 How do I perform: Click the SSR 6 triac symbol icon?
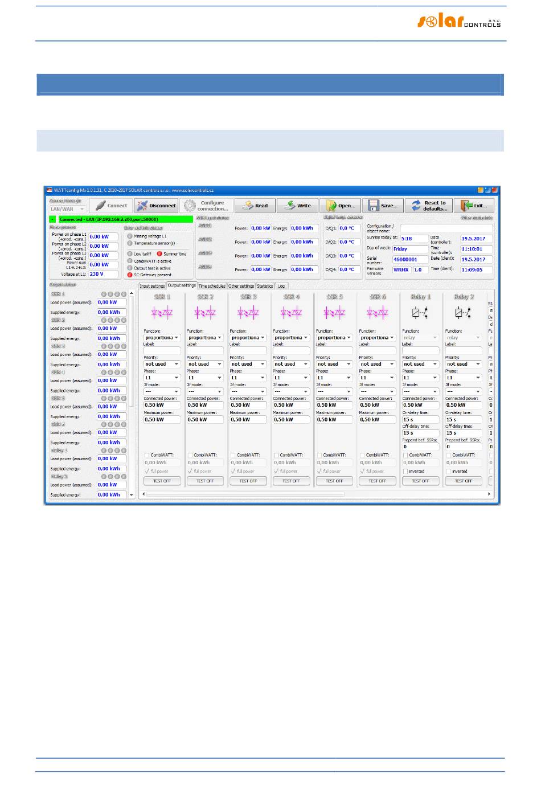(377, 312)
